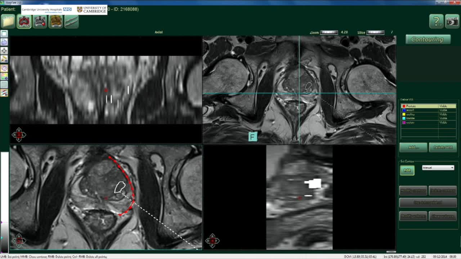Open the Help icon with the question mark
Image resolution: width=461 pixels, height=259 pixels.
tap(437, 22)
